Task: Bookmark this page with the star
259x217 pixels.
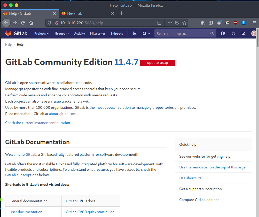Action: (x=184, y=23)
